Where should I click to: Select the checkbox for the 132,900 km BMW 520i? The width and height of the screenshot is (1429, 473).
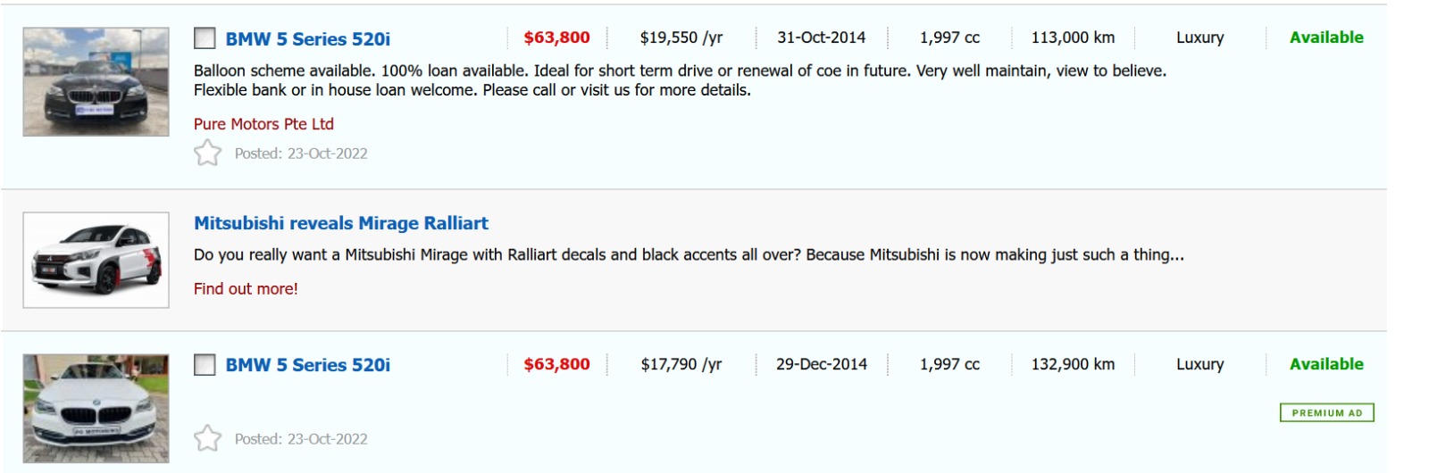pyautogui.click(x=205, y=365)
